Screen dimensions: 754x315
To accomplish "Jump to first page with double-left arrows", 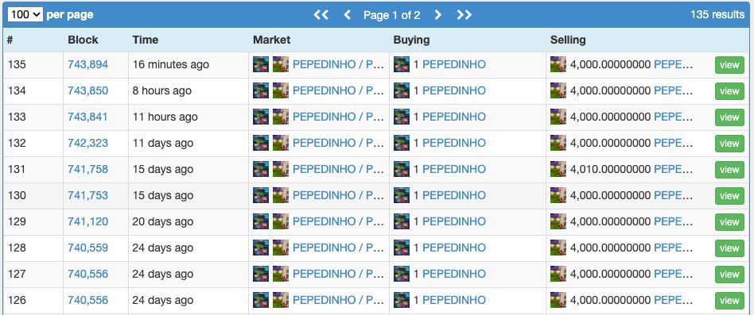I will click(x=321, y=15).
